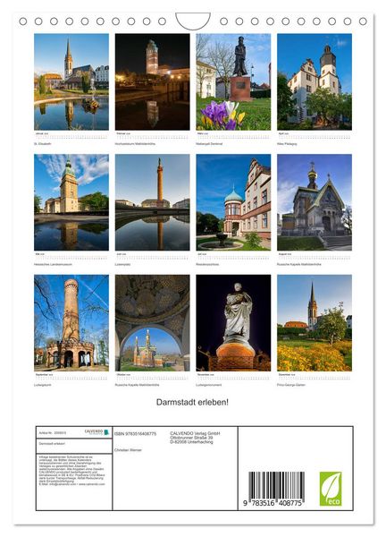Click the green eco leaf logo
386x537 pixels.
(331, 489)
